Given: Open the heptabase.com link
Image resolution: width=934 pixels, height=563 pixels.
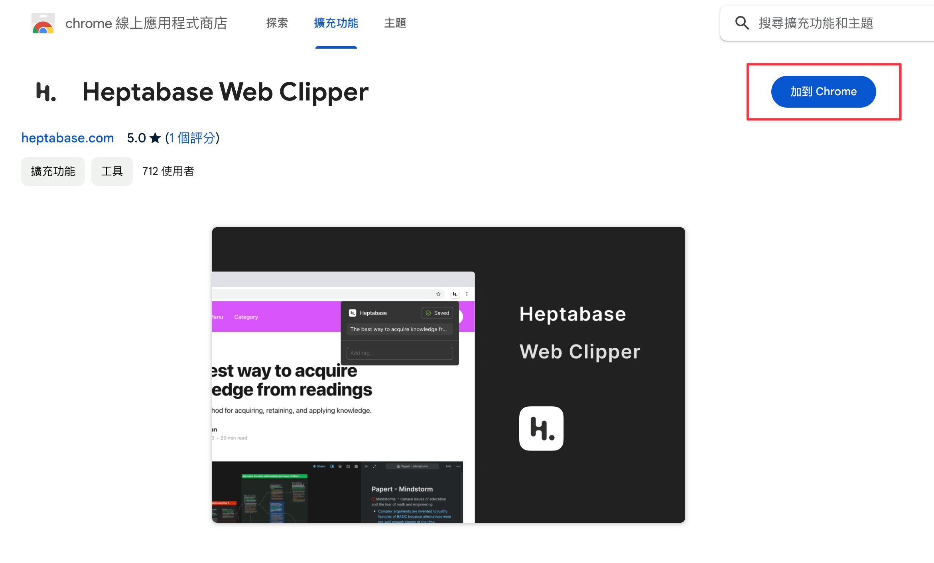Looking at the screenshot, I should pyautogui.click(x=67, y=138).
